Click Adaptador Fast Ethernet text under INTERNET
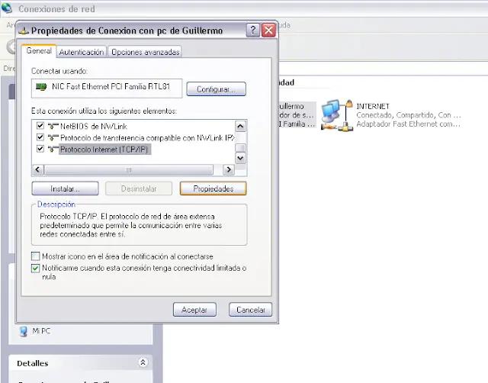This screenshot has height=383, width=488. pyautogui.click(x=408, y=124)
